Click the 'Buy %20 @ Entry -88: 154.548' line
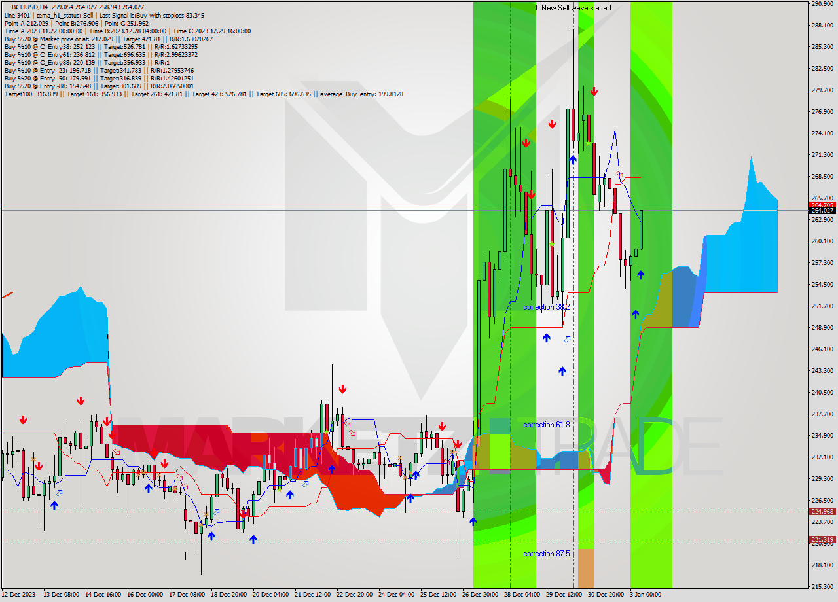 (x=99, y=86)
